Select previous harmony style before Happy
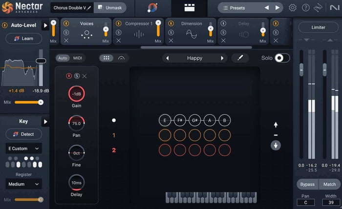342x209 pixels. [x=167, y=58]
